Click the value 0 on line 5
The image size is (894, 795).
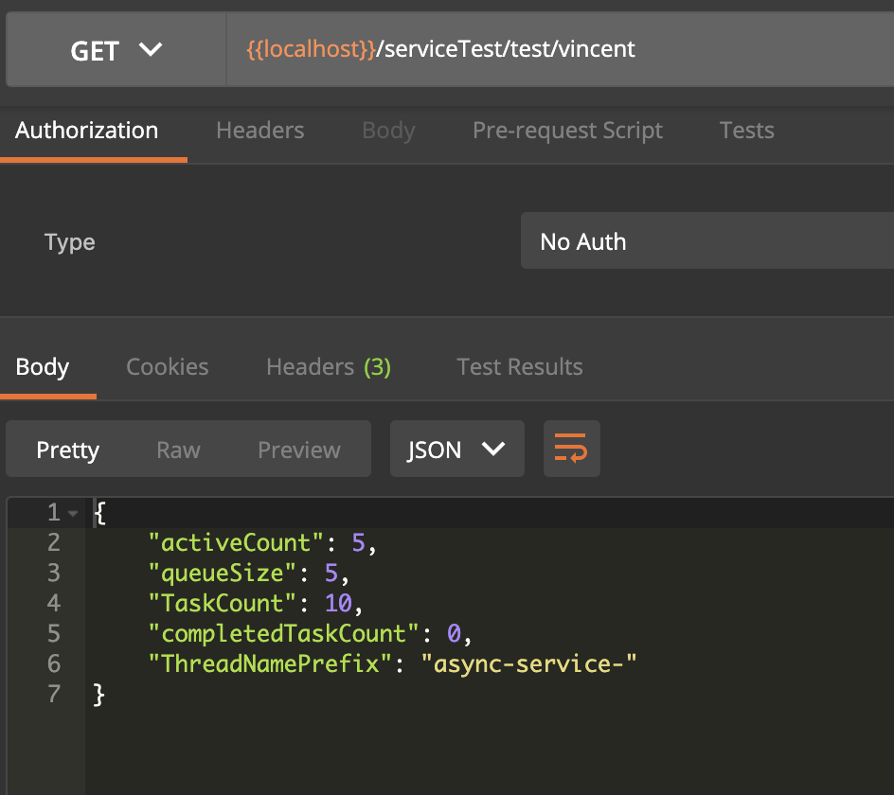click(454, 633)
